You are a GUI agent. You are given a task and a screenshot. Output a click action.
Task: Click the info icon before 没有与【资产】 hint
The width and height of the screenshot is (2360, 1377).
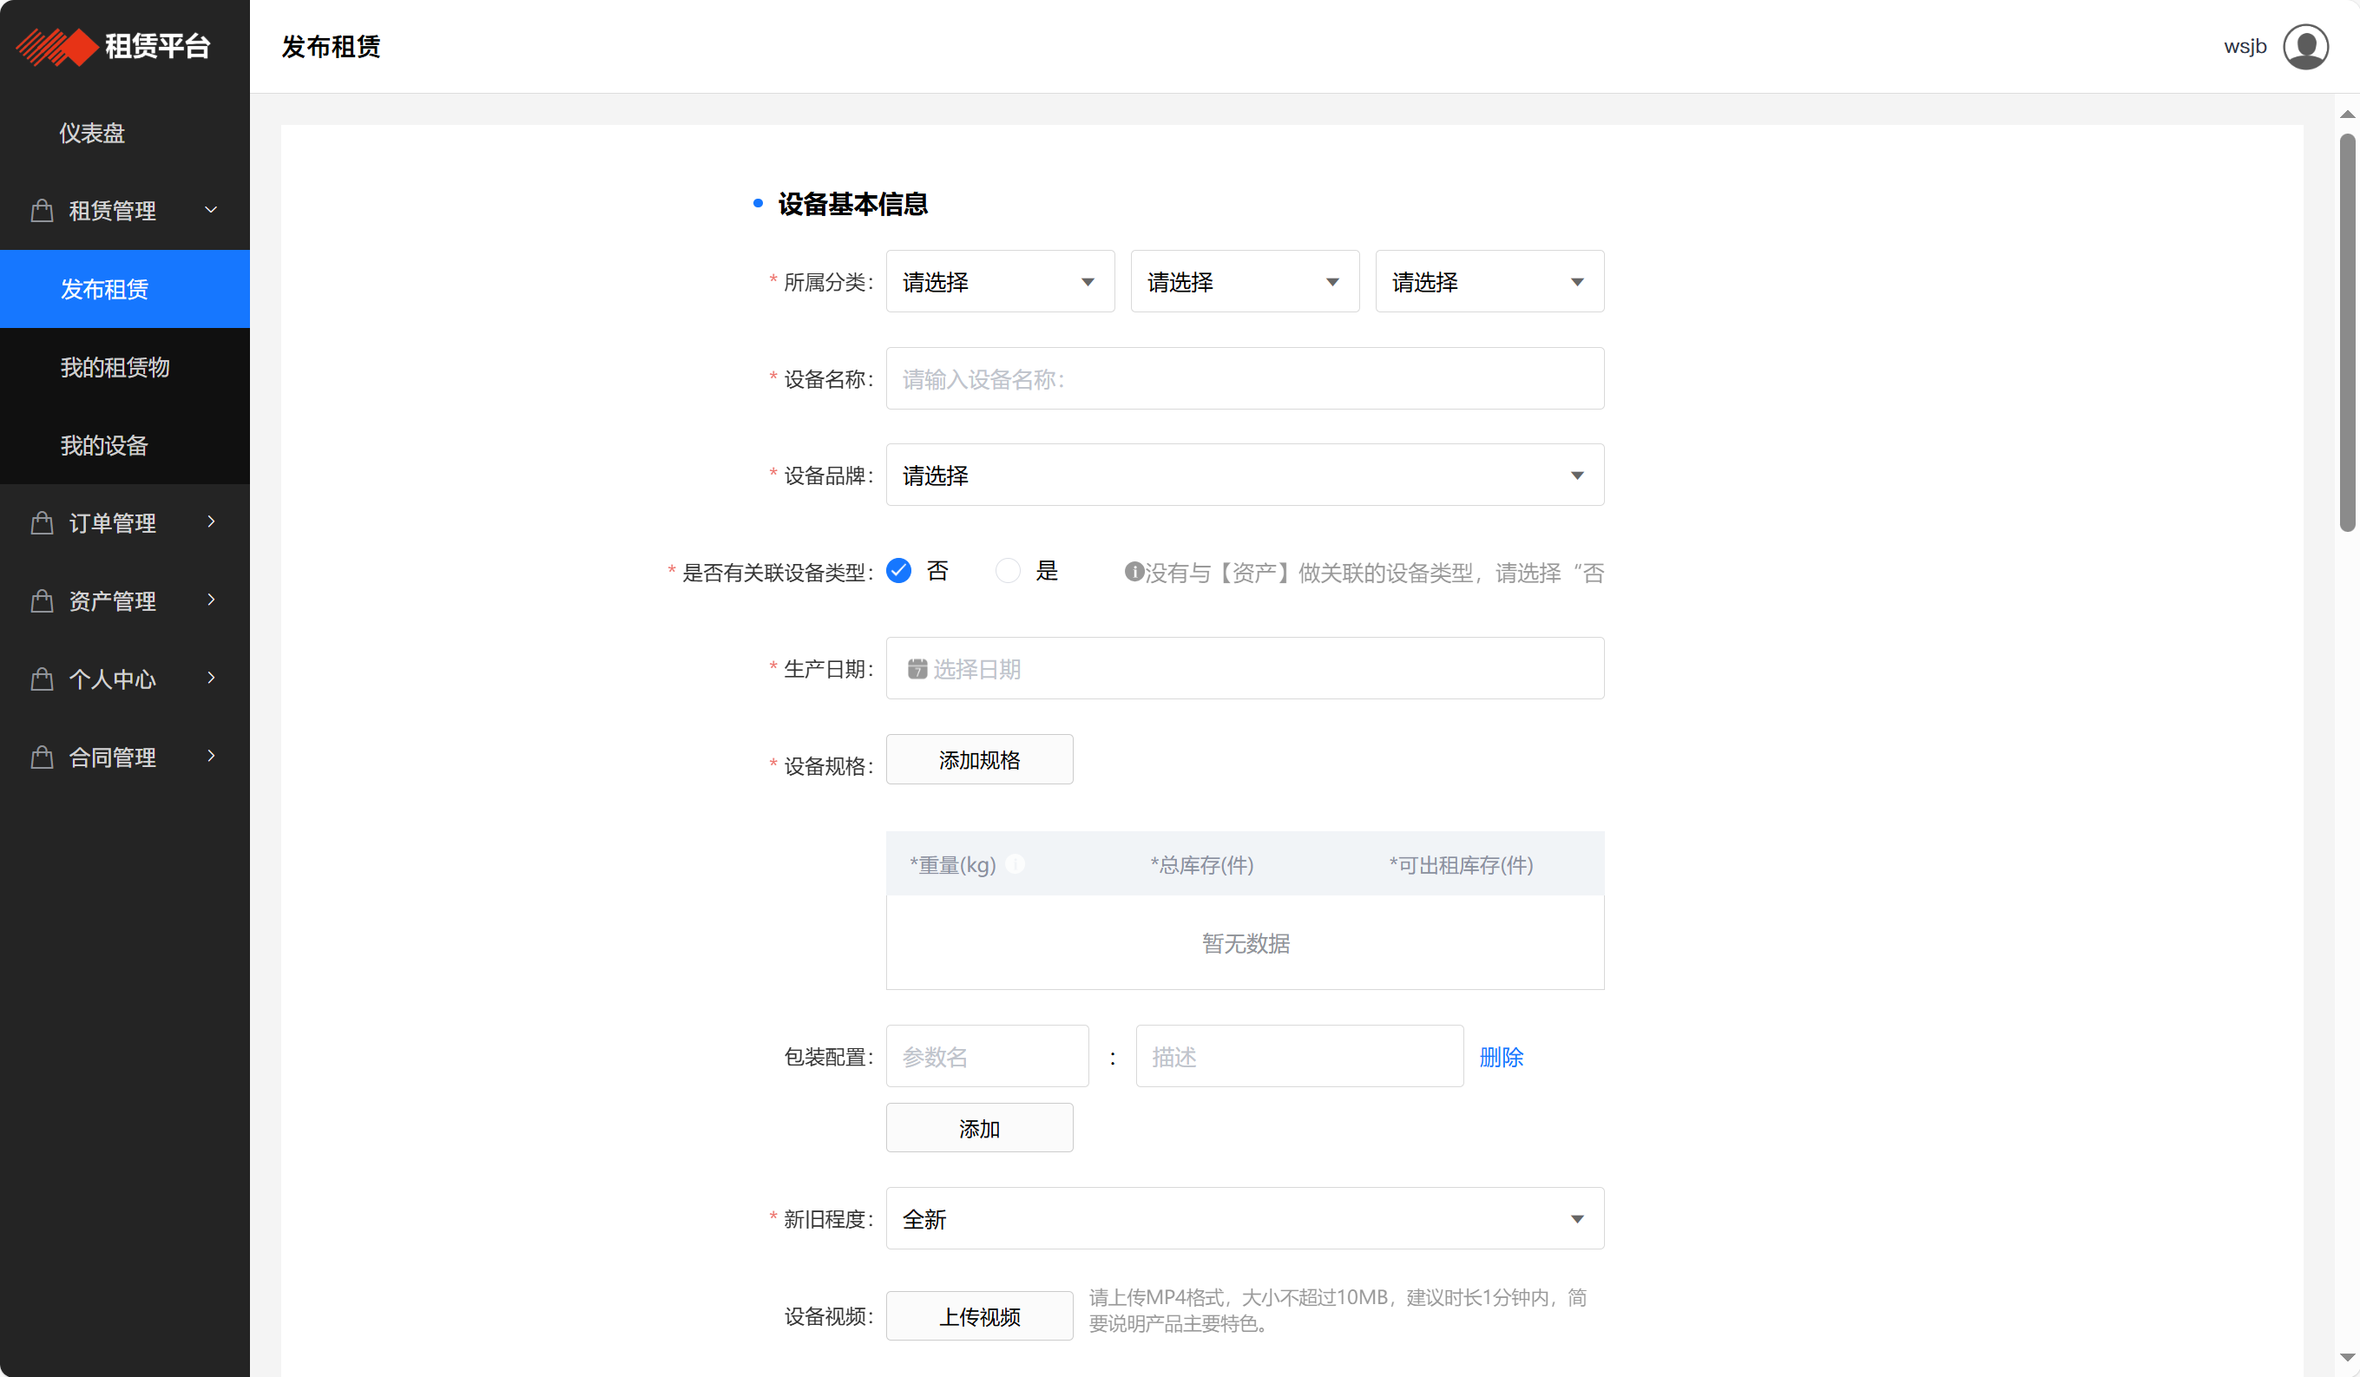pos(1134,571)
